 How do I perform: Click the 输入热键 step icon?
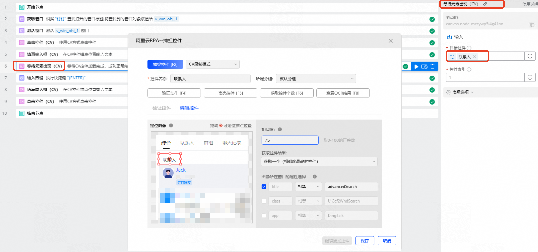point(22,78)
